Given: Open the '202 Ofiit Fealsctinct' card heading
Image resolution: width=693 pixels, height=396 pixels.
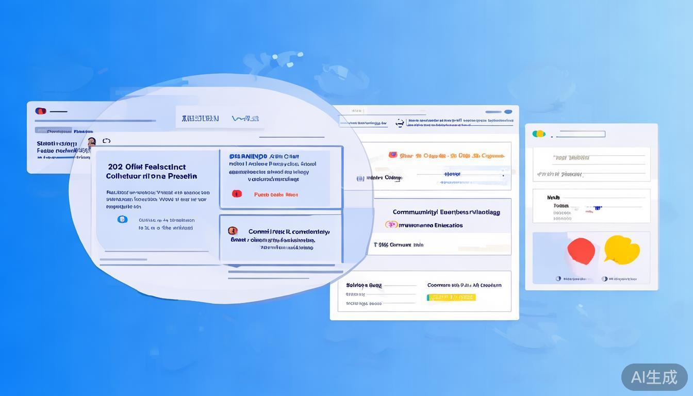Looking at the screenshot, I should (x=147, y=167).
